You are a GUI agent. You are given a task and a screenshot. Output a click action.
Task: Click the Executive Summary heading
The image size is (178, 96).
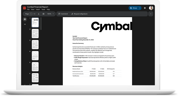[x=78, y=43]
